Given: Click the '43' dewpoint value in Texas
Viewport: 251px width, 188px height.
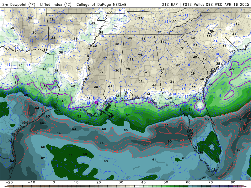Looking at the screenshot, I should click(x=16, y=82).
